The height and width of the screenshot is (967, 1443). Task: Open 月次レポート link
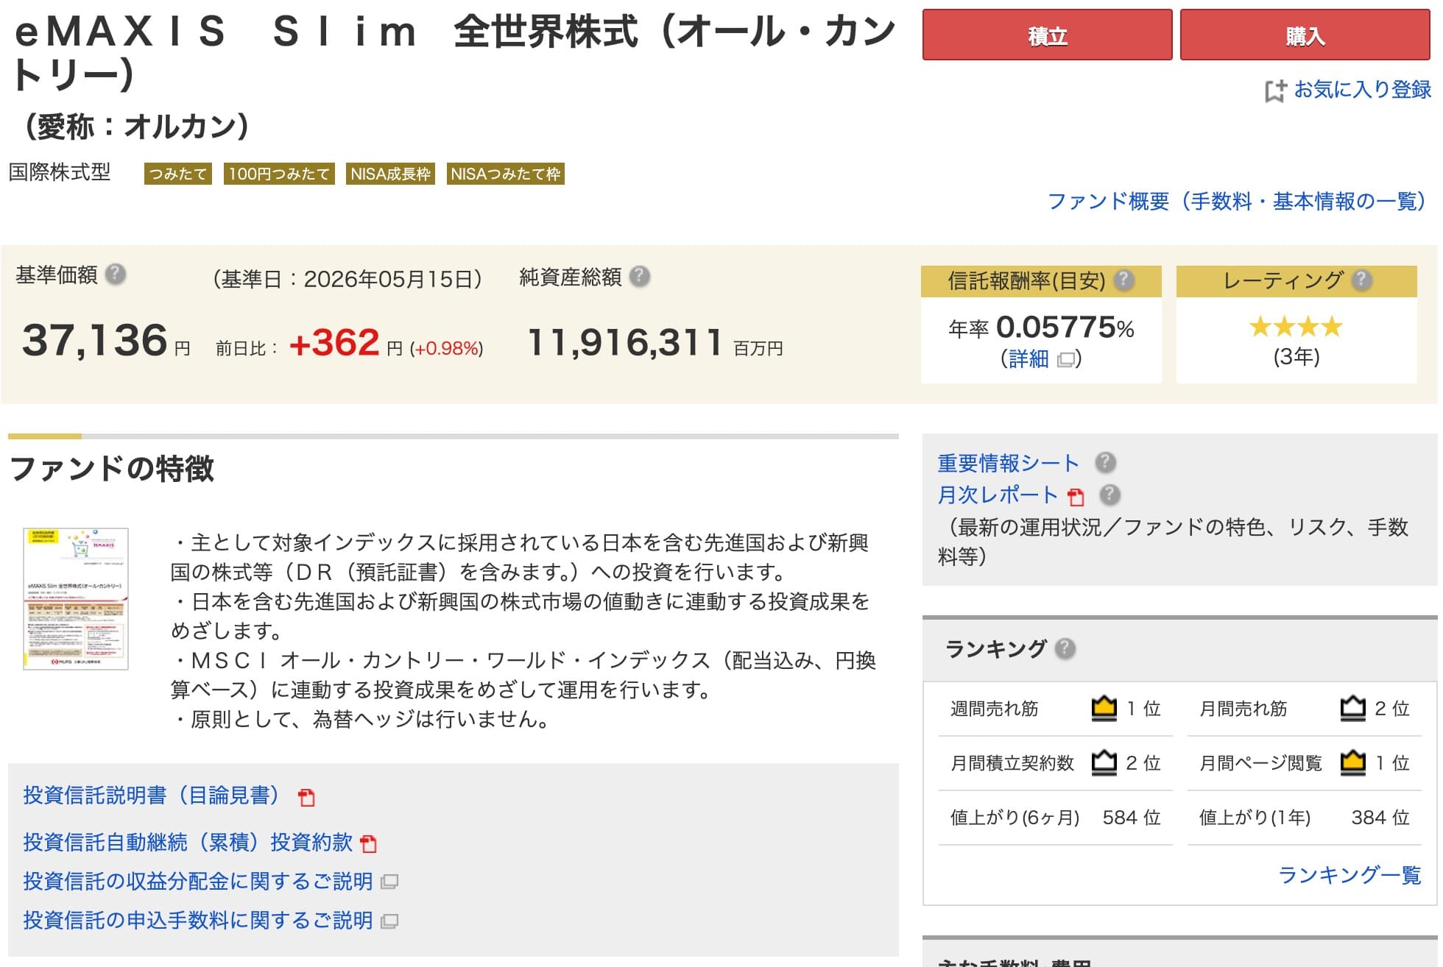(998, 495)
